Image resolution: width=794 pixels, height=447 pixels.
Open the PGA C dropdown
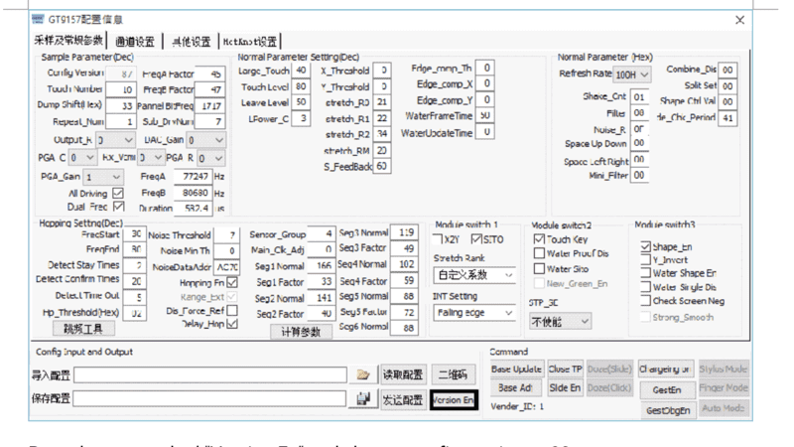pyautogui.click(x=82, y=158)
